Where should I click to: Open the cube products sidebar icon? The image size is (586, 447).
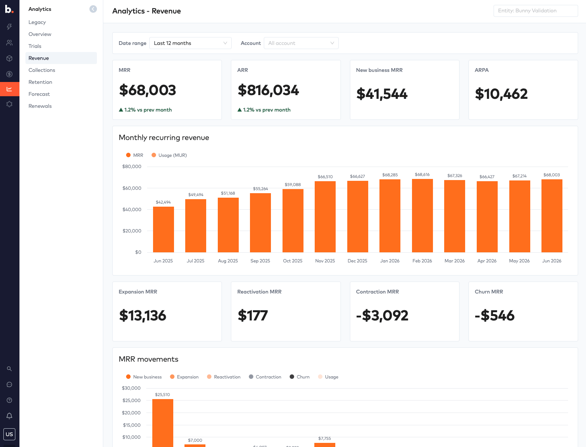[9, 58]
